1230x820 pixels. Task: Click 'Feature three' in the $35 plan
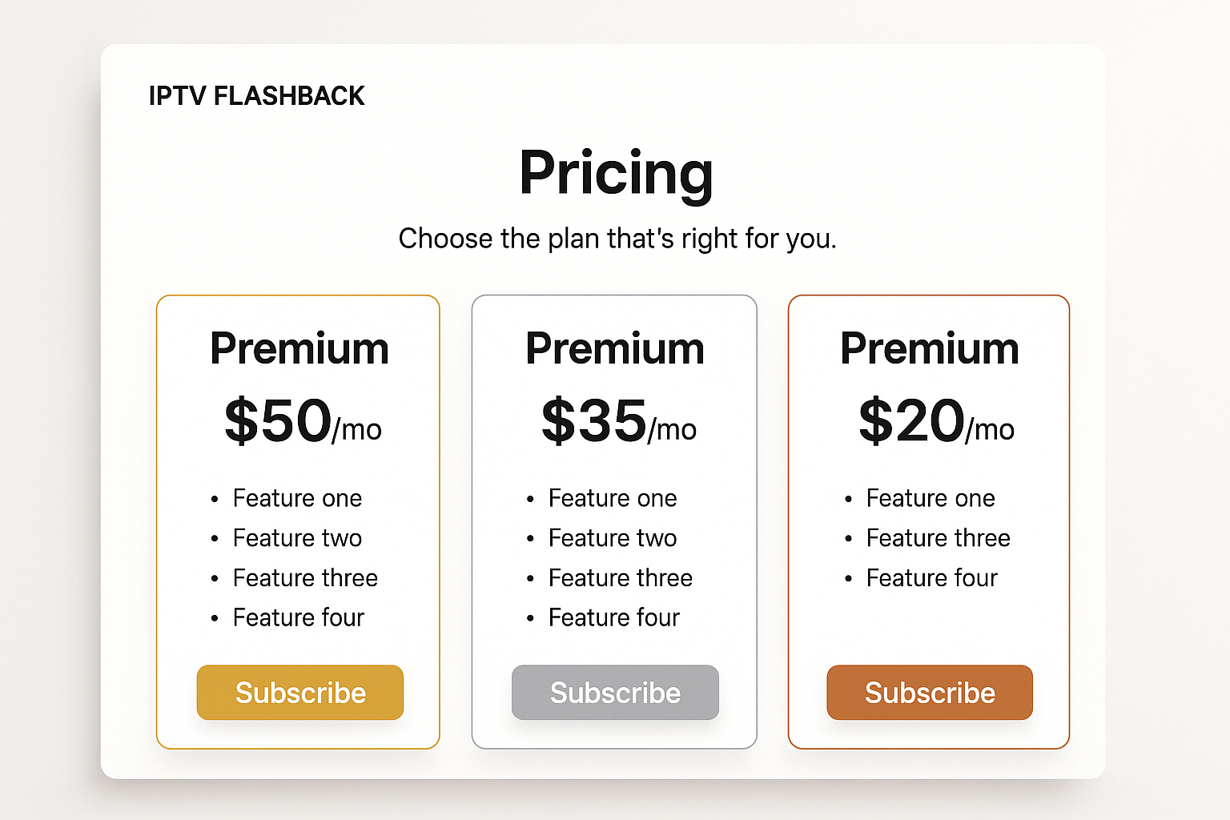pos(621,578)
